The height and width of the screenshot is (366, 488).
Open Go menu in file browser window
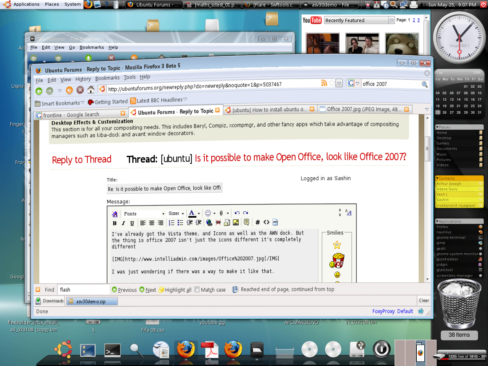tap(72, 47)
